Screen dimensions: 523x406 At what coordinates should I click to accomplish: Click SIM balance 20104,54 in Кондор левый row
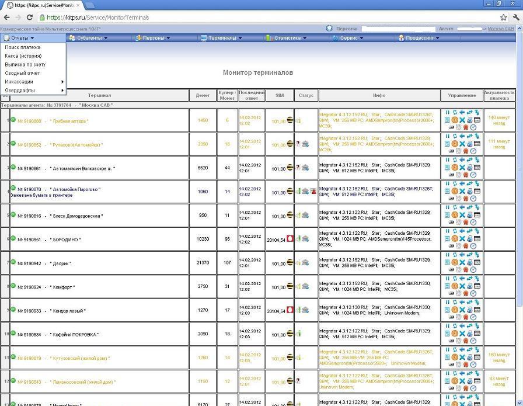276,311
